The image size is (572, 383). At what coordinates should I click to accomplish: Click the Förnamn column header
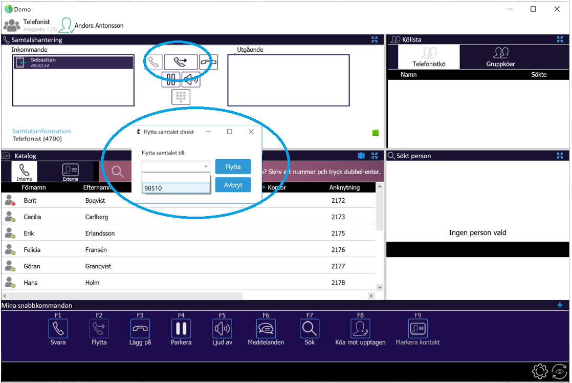(x=34, y=187)
